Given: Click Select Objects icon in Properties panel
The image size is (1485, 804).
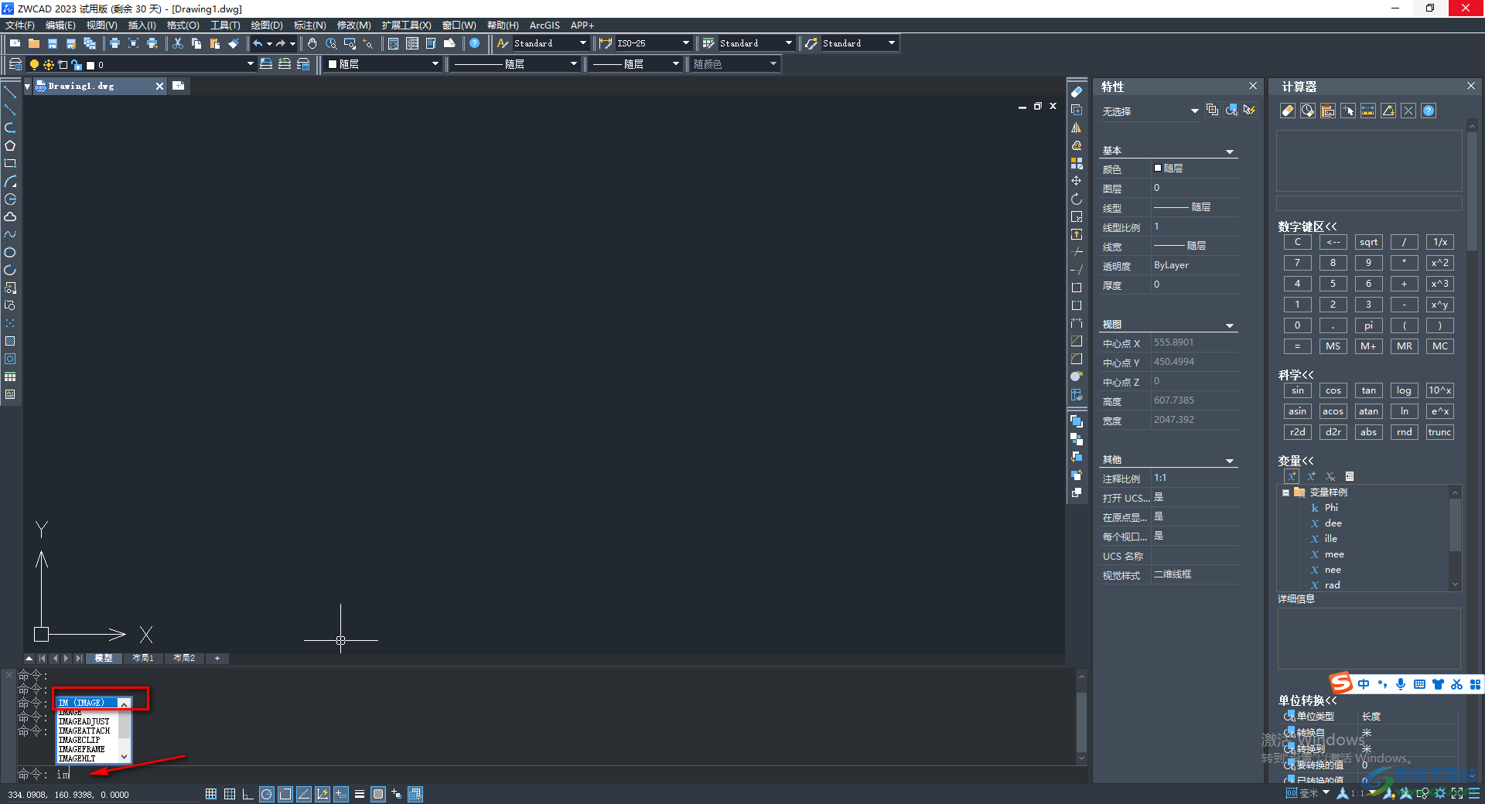Looking at the screenshot, I should (x=1231, y=111).
